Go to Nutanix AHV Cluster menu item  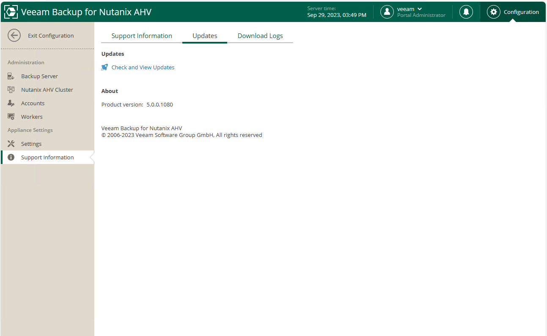(47, 90)
